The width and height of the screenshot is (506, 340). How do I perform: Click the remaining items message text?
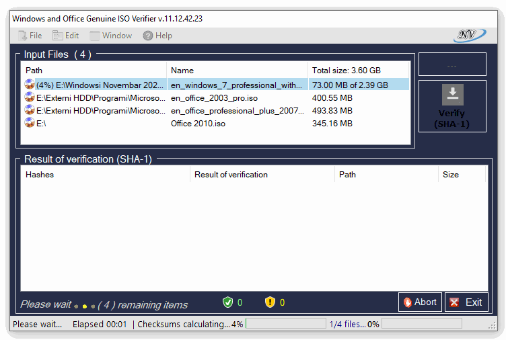coord(143,305)
